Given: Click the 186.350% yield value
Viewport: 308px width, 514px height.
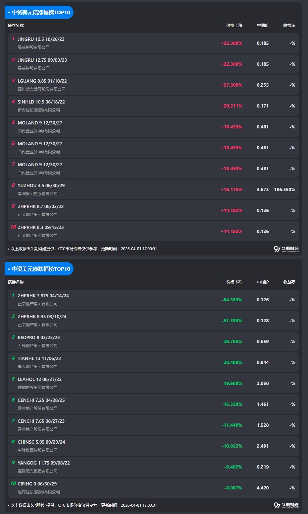Looking at the screenshot, I should click(x=284, y=189).
